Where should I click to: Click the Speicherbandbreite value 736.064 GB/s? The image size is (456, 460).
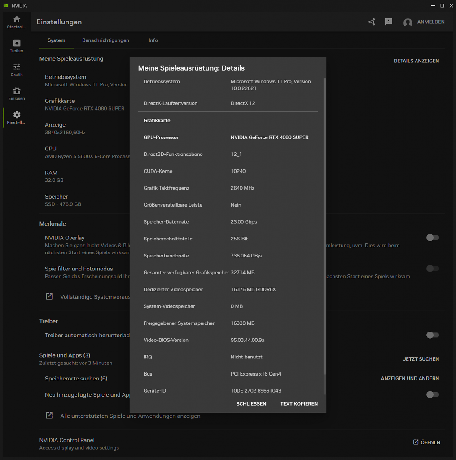coord(246,256)
